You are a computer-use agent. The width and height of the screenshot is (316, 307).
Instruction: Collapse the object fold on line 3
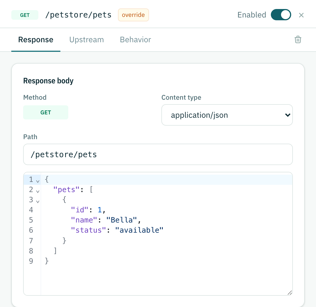38,201
